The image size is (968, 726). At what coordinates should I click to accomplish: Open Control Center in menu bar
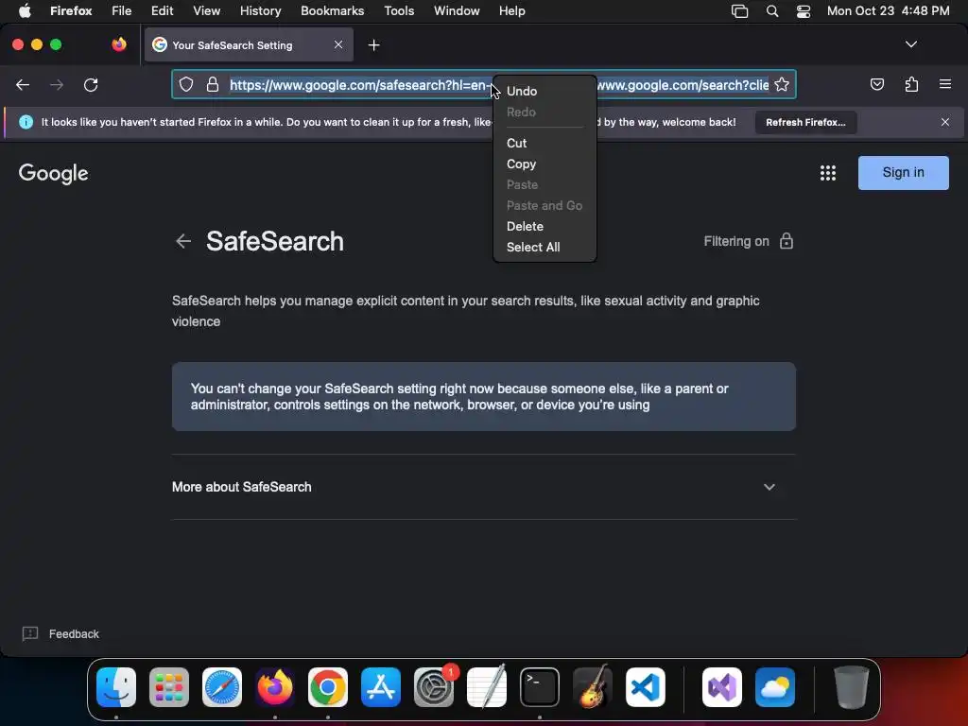coord(804,11)
